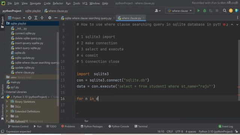Click the Python 3.10 interpreter status widget
240x135 pixels.
pyautogui.click(x=216, y=132)
